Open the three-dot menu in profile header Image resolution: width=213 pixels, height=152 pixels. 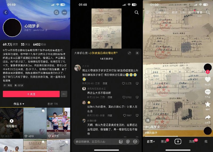pyautogui.click(x=64, y=13)
